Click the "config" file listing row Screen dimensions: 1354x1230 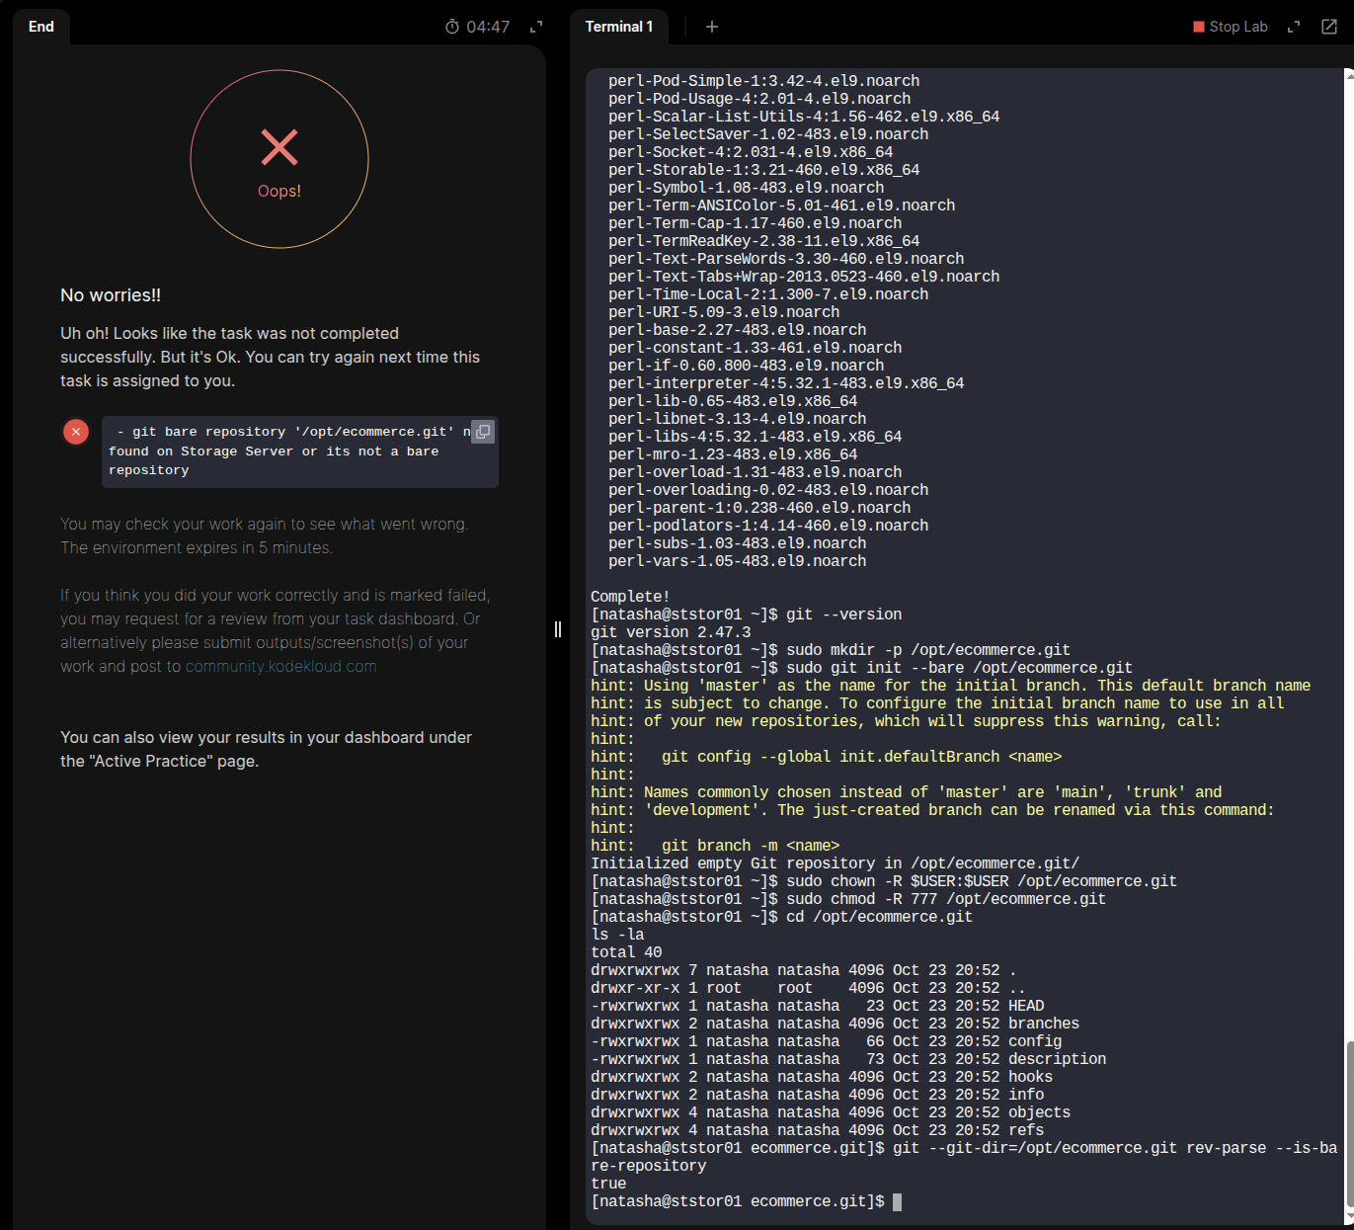point(827,1041)
